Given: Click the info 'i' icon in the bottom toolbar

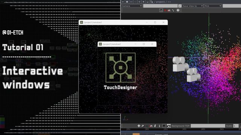Looking at the screenshot, I should tap(159, 126).
